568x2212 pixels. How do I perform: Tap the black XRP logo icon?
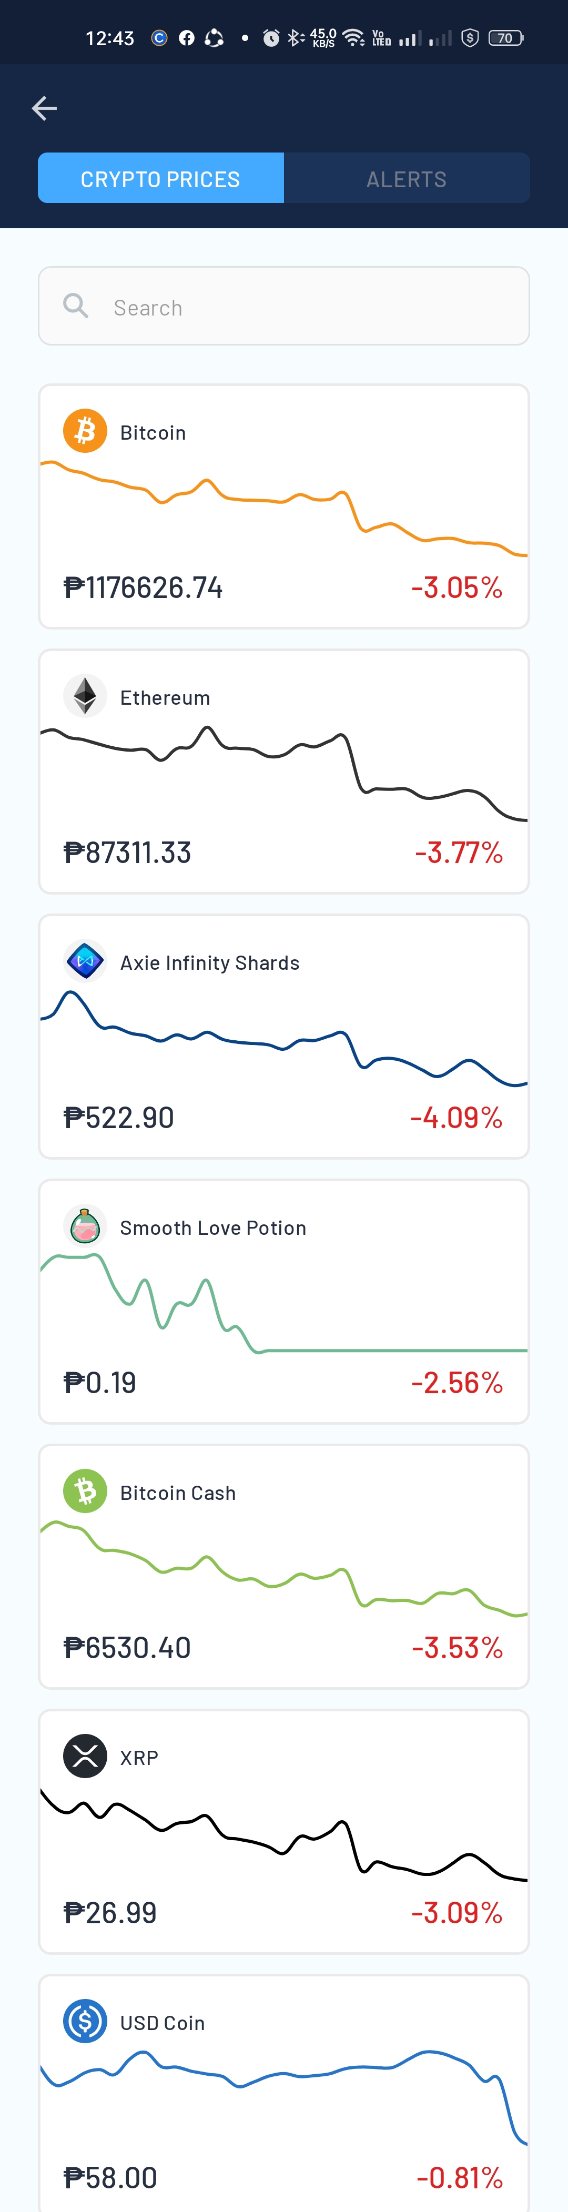point(85,1756)
